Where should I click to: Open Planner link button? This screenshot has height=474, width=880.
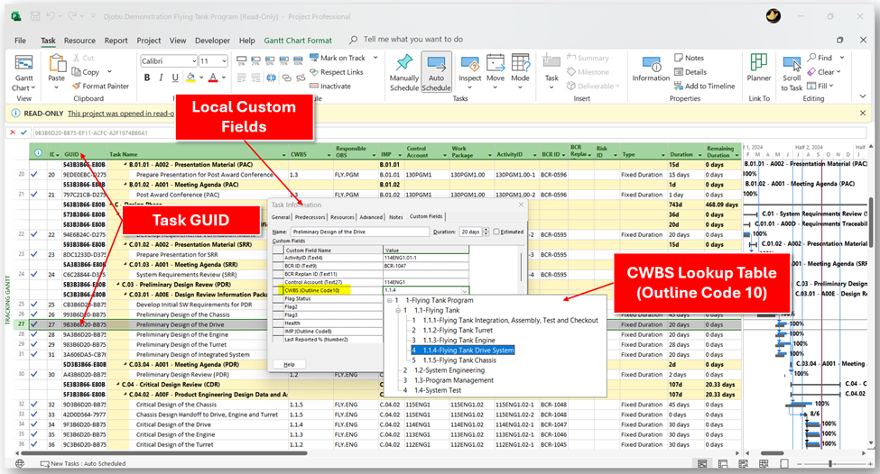(x=759, y=68)
